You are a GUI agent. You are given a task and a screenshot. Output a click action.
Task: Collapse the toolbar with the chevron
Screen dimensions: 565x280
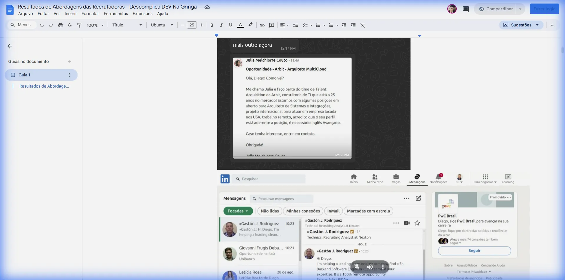coord(552,25)
